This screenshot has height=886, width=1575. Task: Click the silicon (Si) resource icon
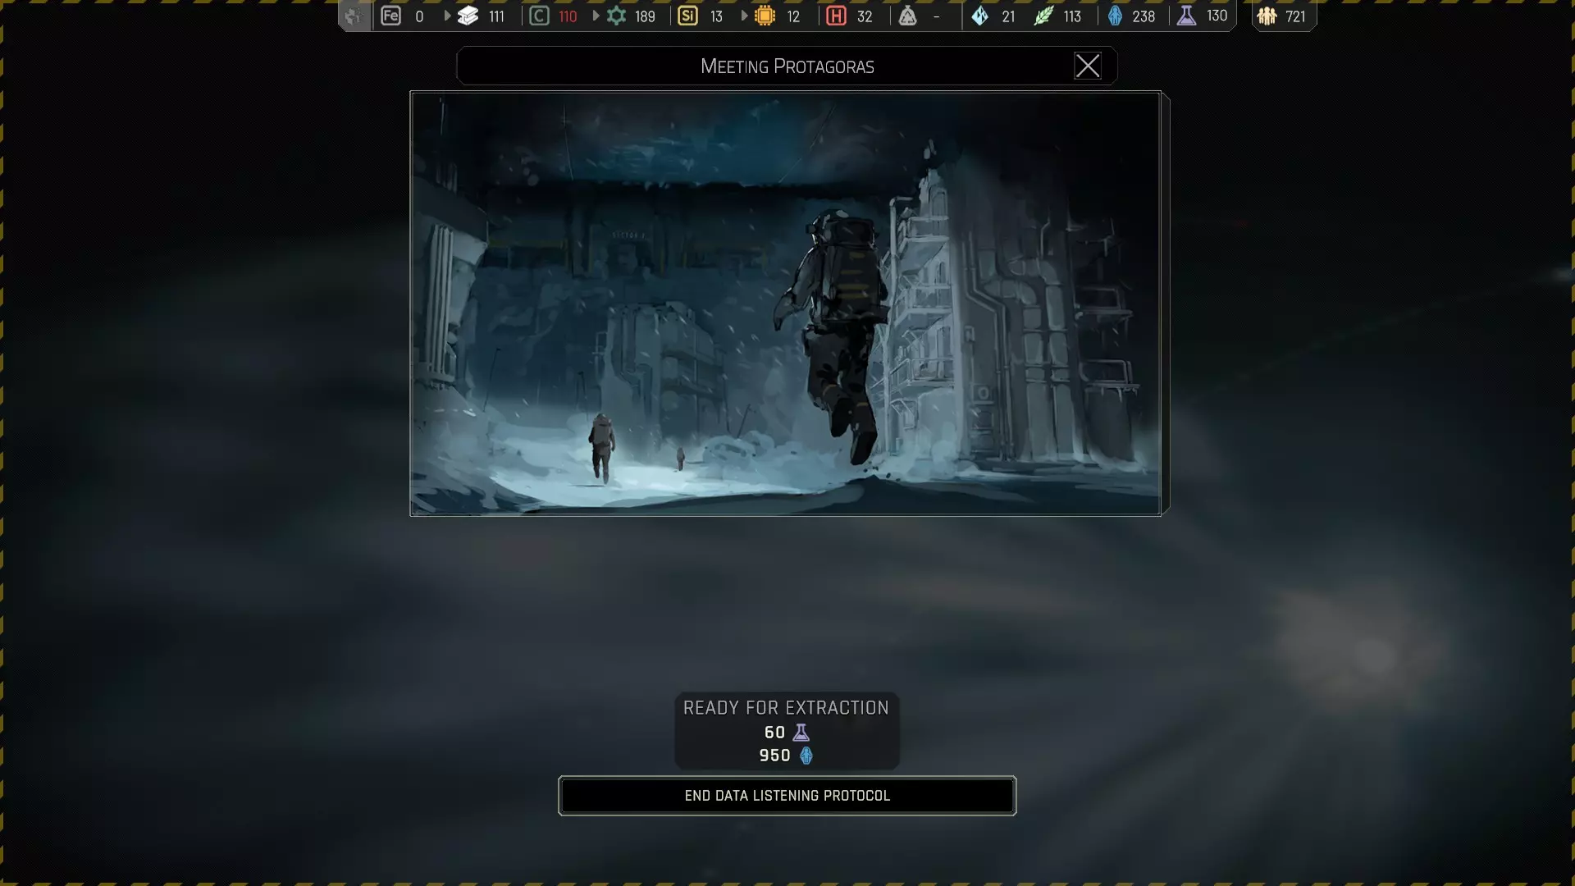[687, 16]
